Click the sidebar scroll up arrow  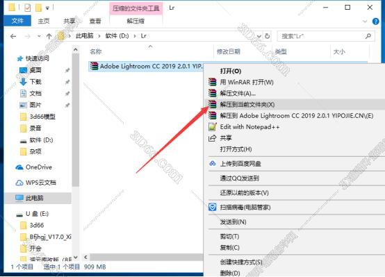(76, 50)
